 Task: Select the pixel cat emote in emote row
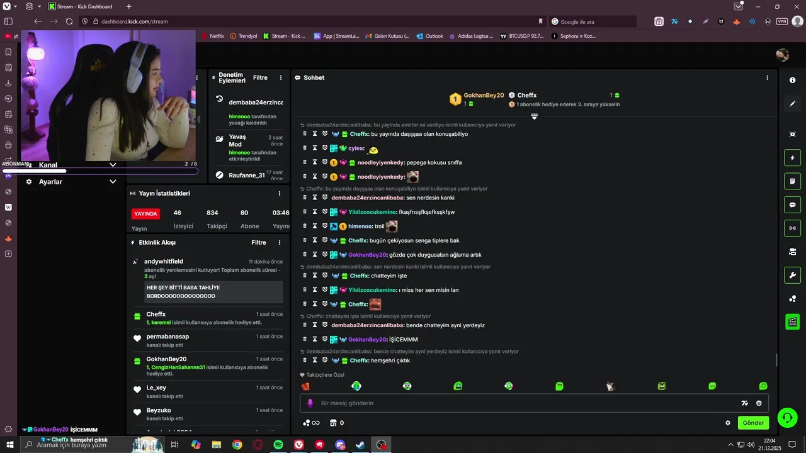(610, 386)
